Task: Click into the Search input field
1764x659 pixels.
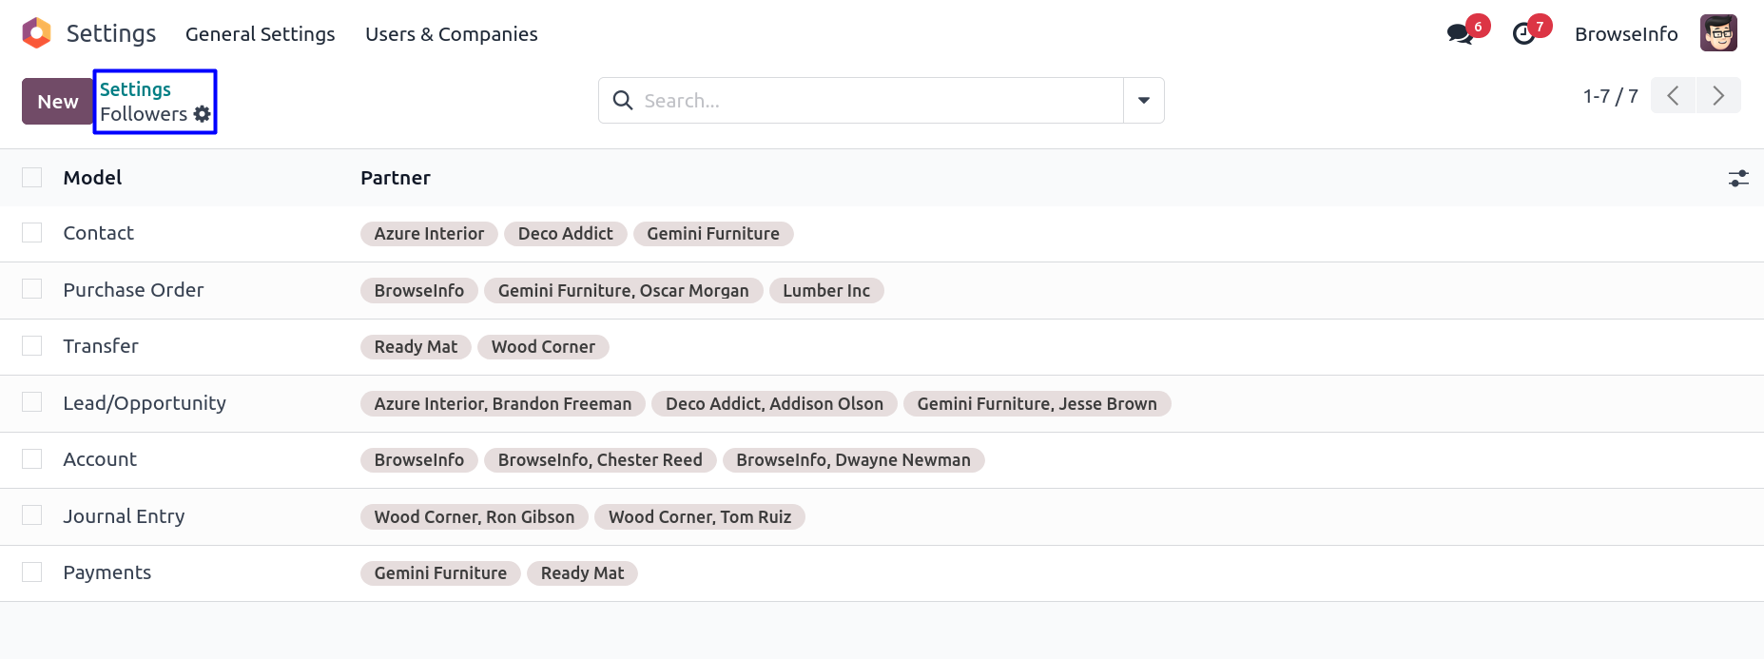Action: 875,101
